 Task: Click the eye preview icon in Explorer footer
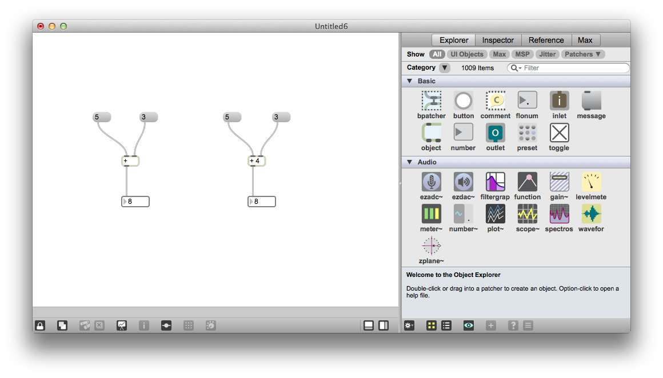point(468,325)
